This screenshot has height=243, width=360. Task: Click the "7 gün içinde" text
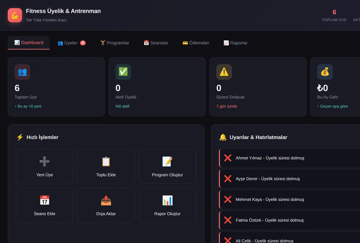(227, 106)
